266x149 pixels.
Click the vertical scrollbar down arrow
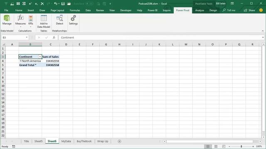[x=264, y=137]
